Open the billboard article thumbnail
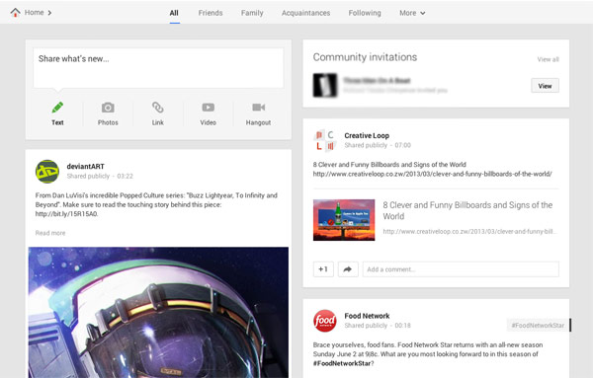This screenshot has width=593, height=378. [x=344, y=220]
